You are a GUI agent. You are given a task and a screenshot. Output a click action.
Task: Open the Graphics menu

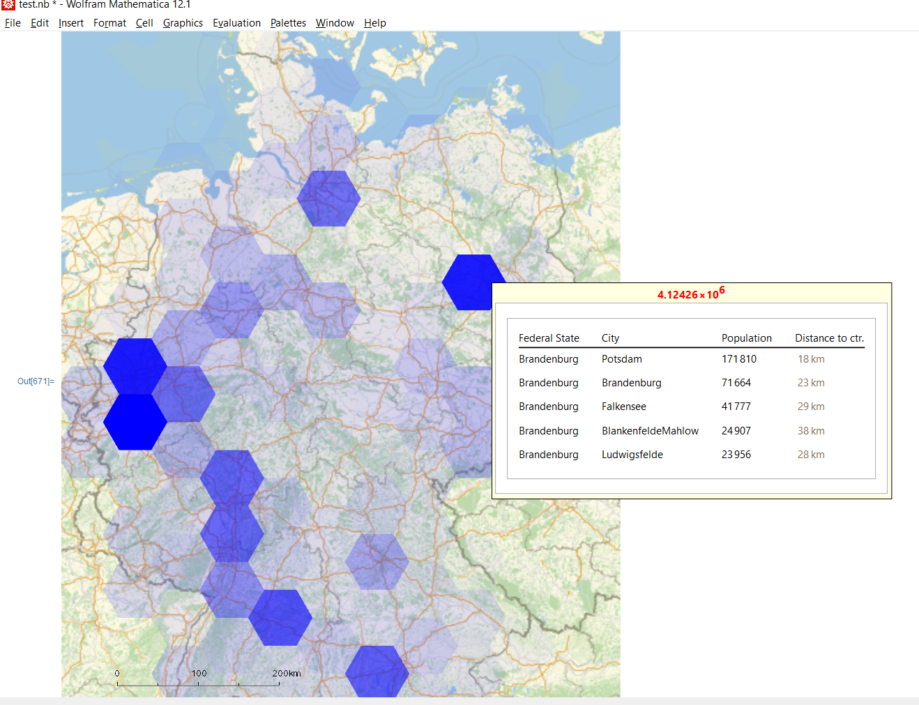(183, 23)
